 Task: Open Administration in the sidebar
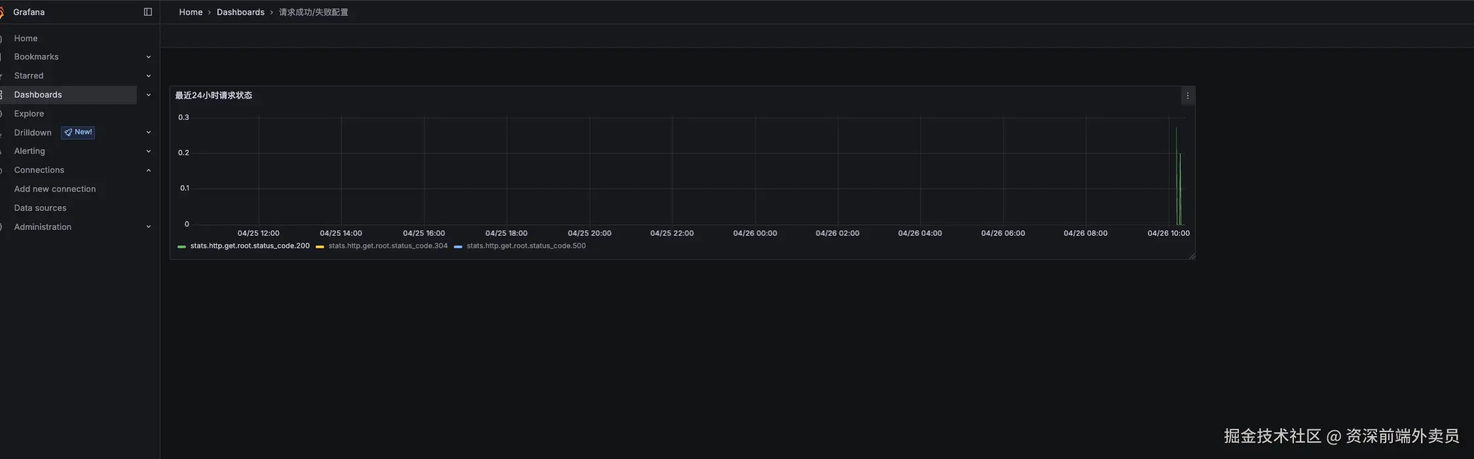pos(43,227)
